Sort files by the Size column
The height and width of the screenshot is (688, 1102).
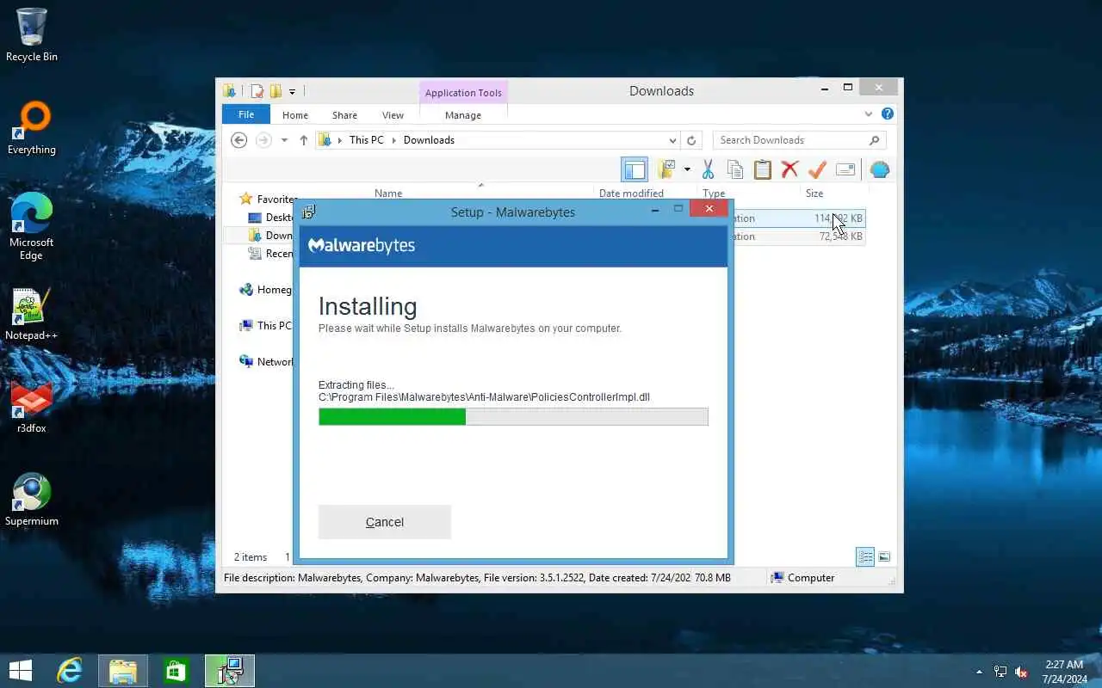(x=814, y=193)
